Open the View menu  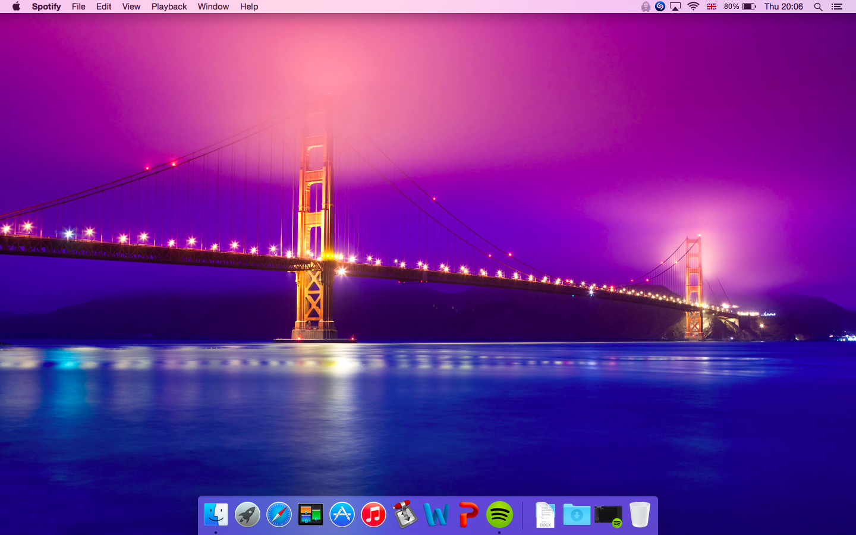click(131, 7)
